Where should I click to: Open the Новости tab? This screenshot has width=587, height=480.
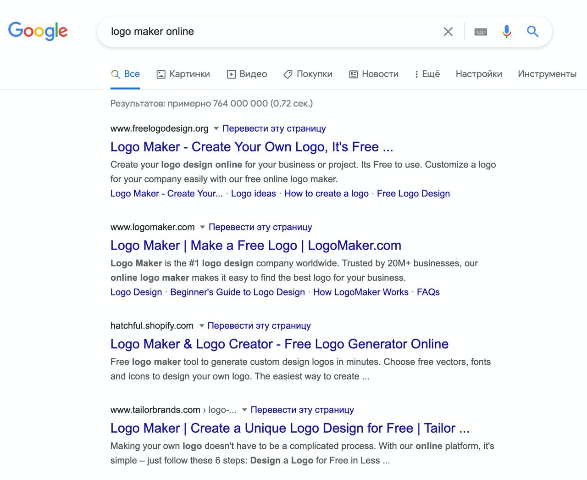click(374, 74)
